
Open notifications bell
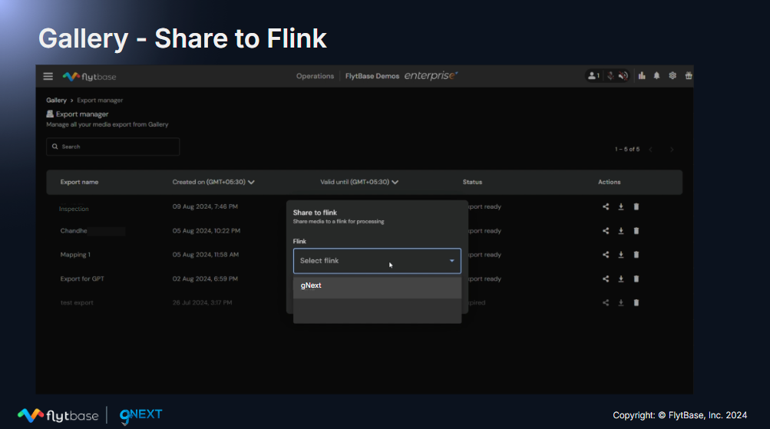[656, 75]
